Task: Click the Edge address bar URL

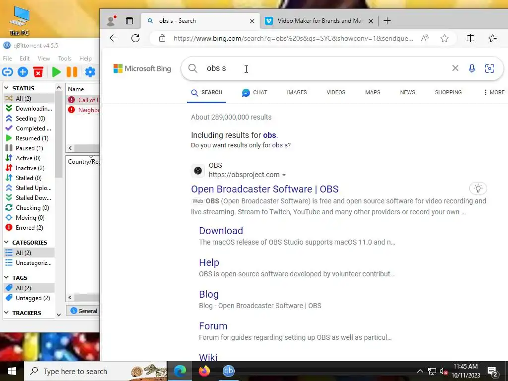Action: coord(293,38)
